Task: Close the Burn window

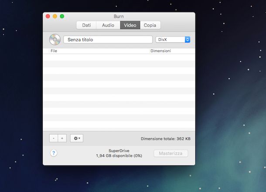Action: pyautogui.click(x=48, y=16)
